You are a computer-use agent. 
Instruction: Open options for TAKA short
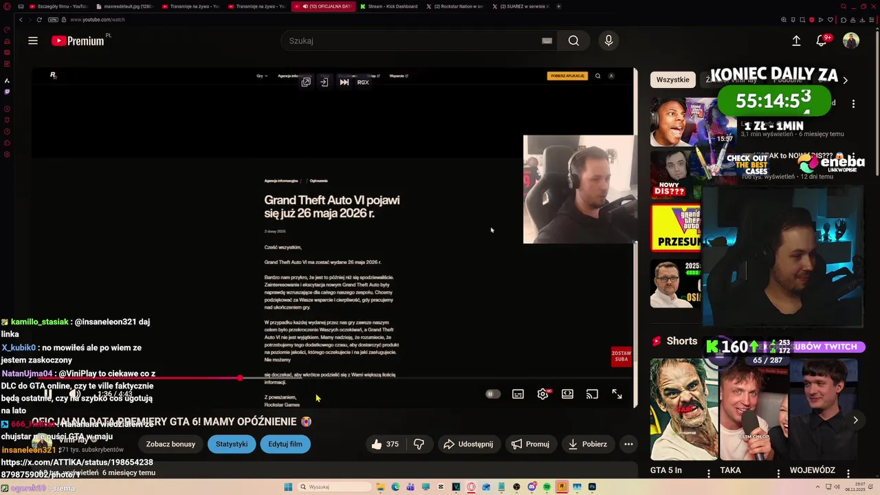(x=778, y=472)
